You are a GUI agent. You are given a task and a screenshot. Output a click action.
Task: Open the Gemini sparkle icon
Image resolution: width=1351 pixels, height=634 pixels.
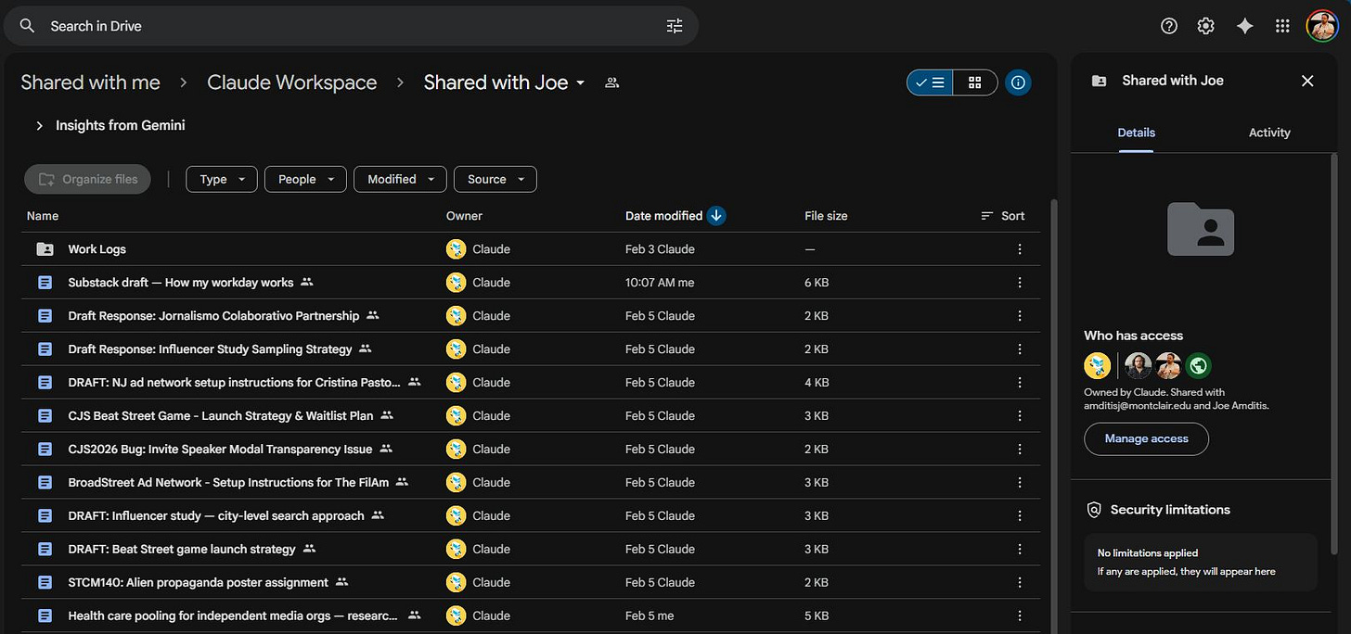tap(1245, 26)
